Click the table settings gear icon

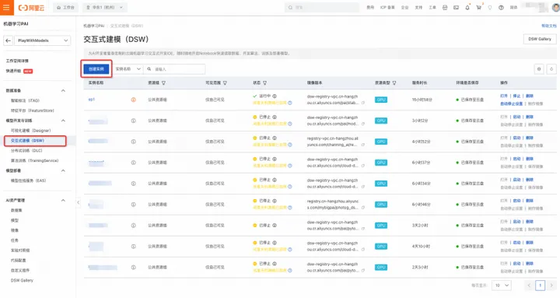tap(539, 69)
